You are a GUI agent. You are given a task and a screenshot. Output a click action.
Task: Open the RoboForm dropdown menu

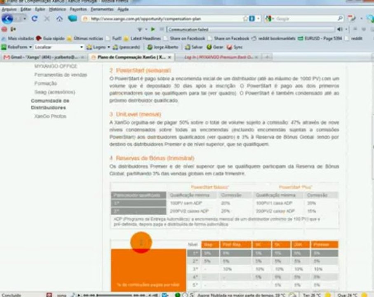pos(16,47)
